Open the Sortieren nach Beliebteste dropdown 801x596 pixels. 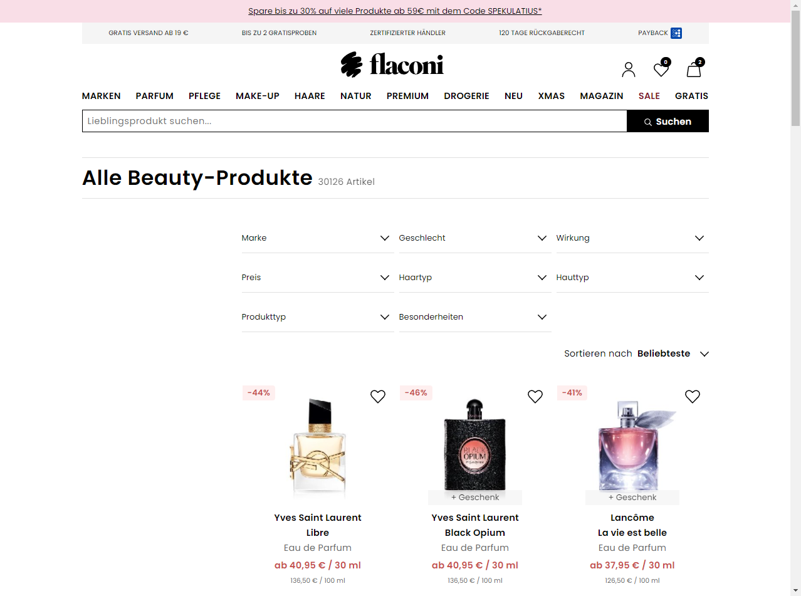coord(637,353)
